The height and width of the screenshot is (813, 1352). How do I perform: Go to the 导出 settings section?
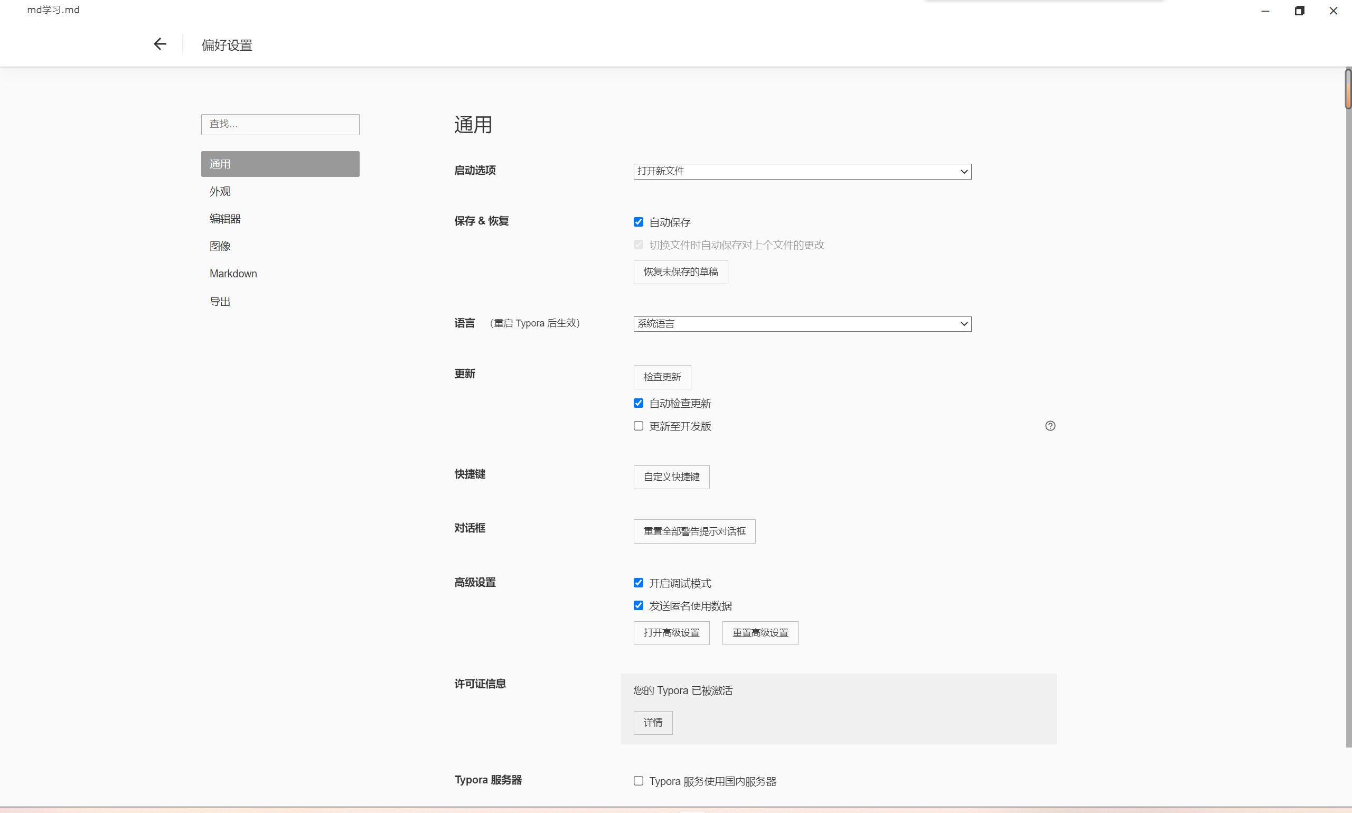point(220,301)
